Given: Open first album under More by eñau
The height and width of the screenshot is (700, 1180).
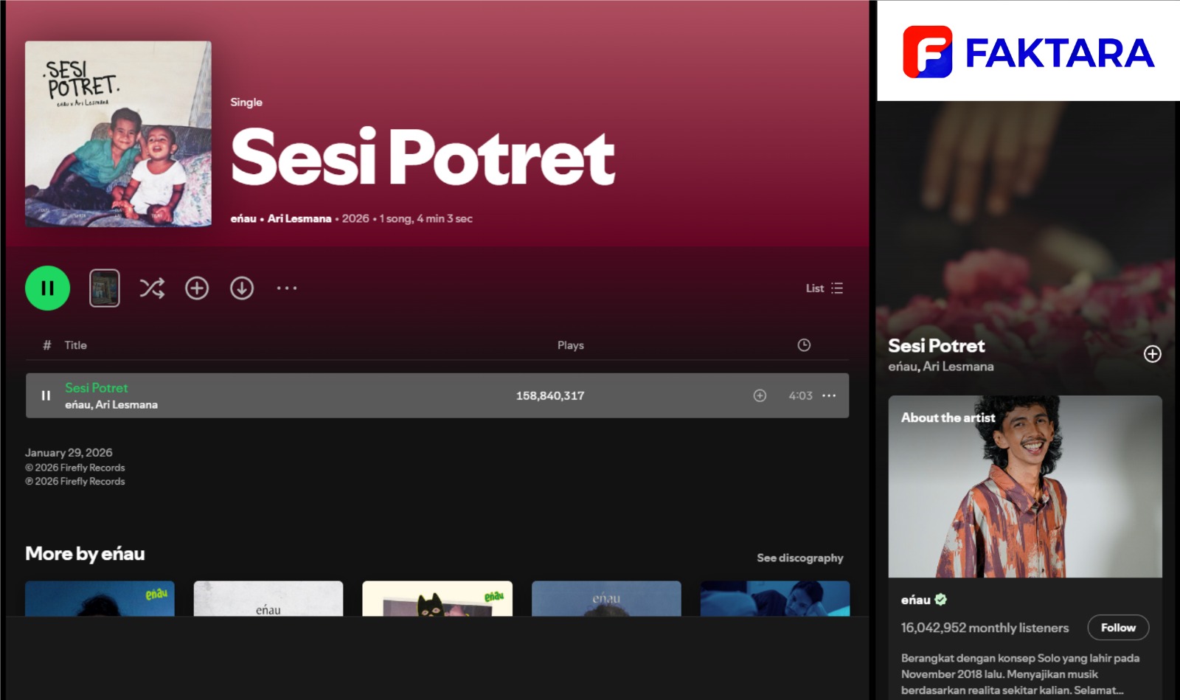Looking at the screenshot, I should pyautogui.click(x=100, y=598).
